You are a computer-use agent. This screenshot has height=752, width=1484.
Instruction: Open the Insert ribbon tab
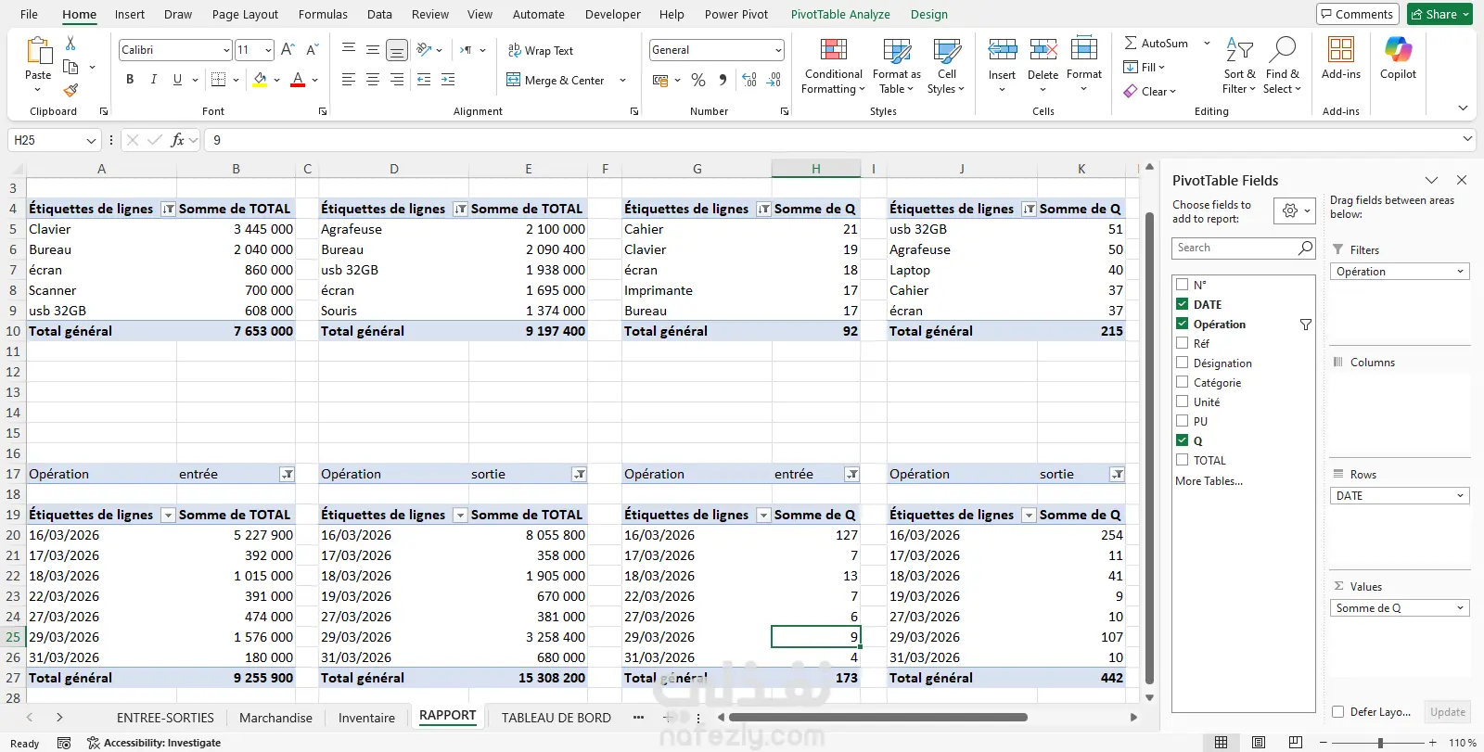130,14
